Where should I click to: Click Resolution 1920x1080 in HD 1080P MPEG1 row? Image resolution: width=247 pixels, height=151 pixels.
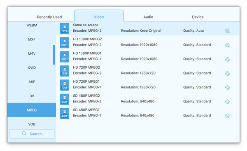(139, 59)
